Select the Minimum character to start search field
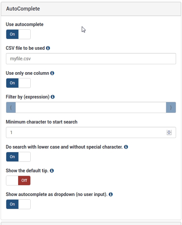The image size is (182, 225). tap(91, 132)
